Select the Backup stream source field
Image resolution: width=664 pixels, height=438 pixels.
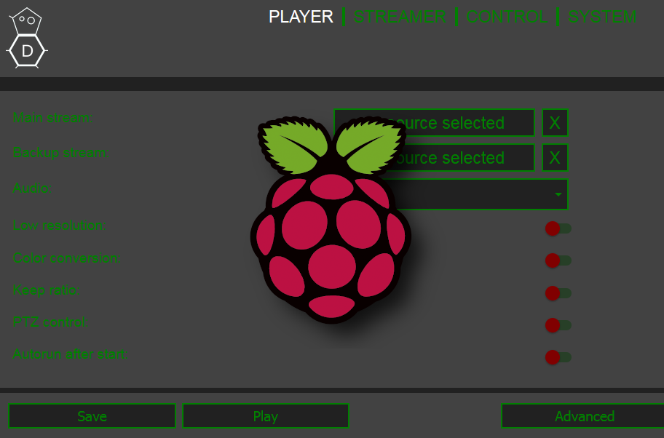[466, 158]
